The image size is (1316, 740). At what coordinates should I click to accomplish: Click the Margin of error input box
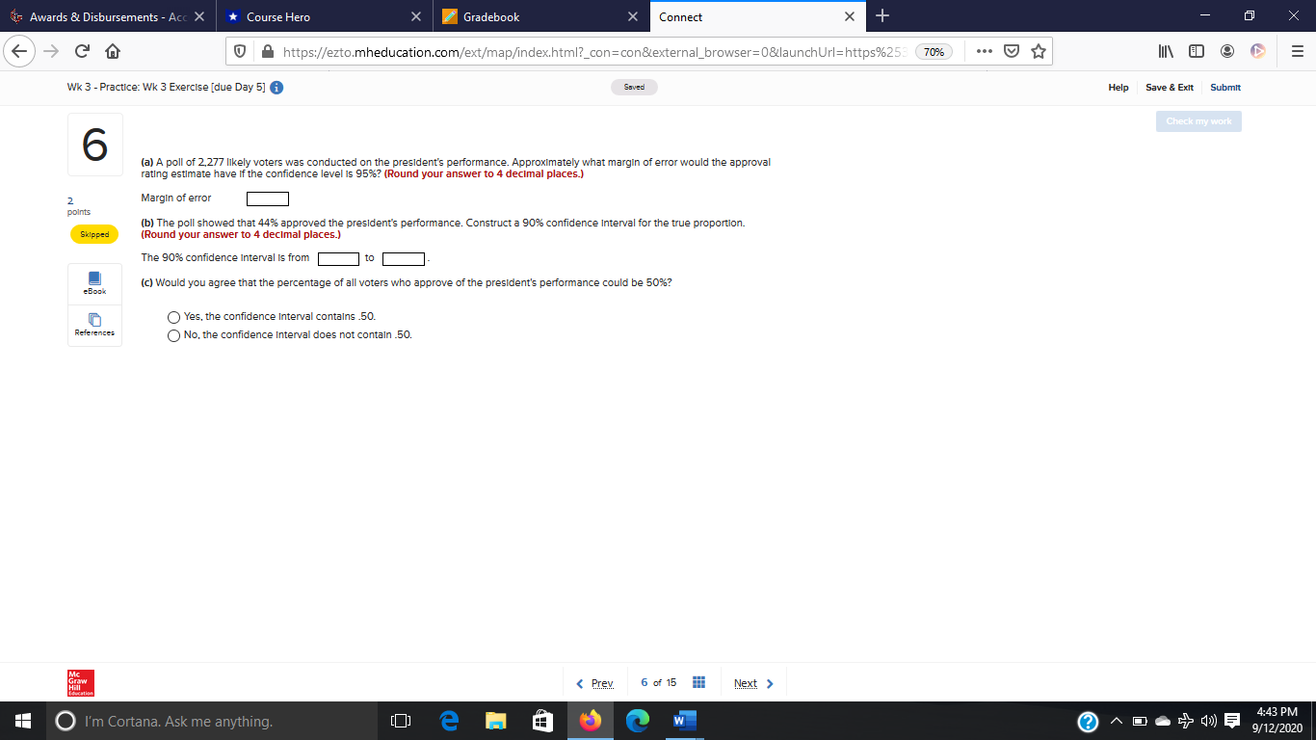click(267, 198)
